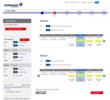Open the Login link
This screenshot has height=100, width=110.
[x=91, y=2]
